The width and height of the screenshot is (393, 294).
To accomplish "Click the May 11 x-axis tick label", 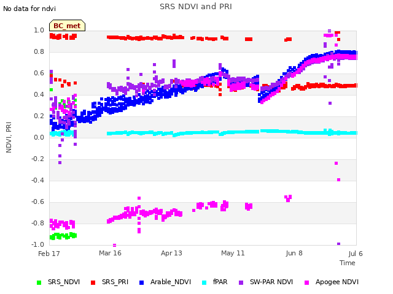I will click(233, 253).
